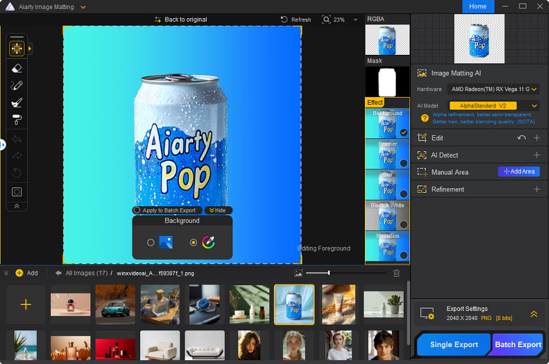549x364 pixels.
Task: Click Single Export
Action: click(454, 345)
